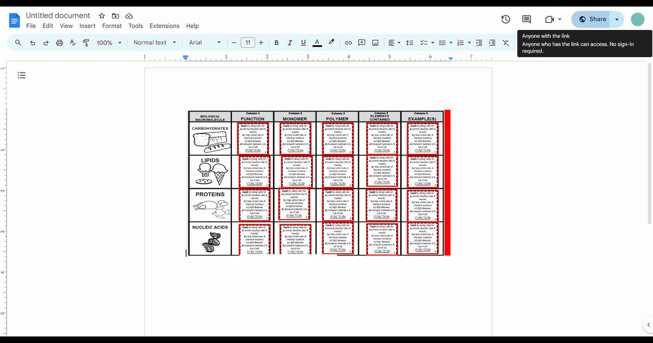Decrease font size with minus button
The image size is (653, 343).
point(233,42)
